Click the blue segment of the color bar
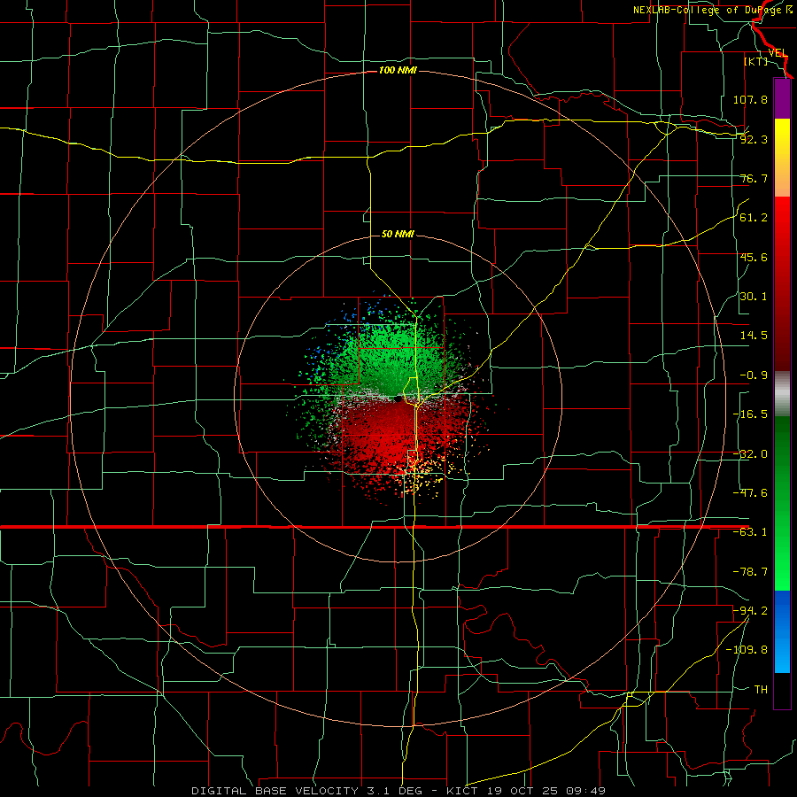 coord(782,631)
